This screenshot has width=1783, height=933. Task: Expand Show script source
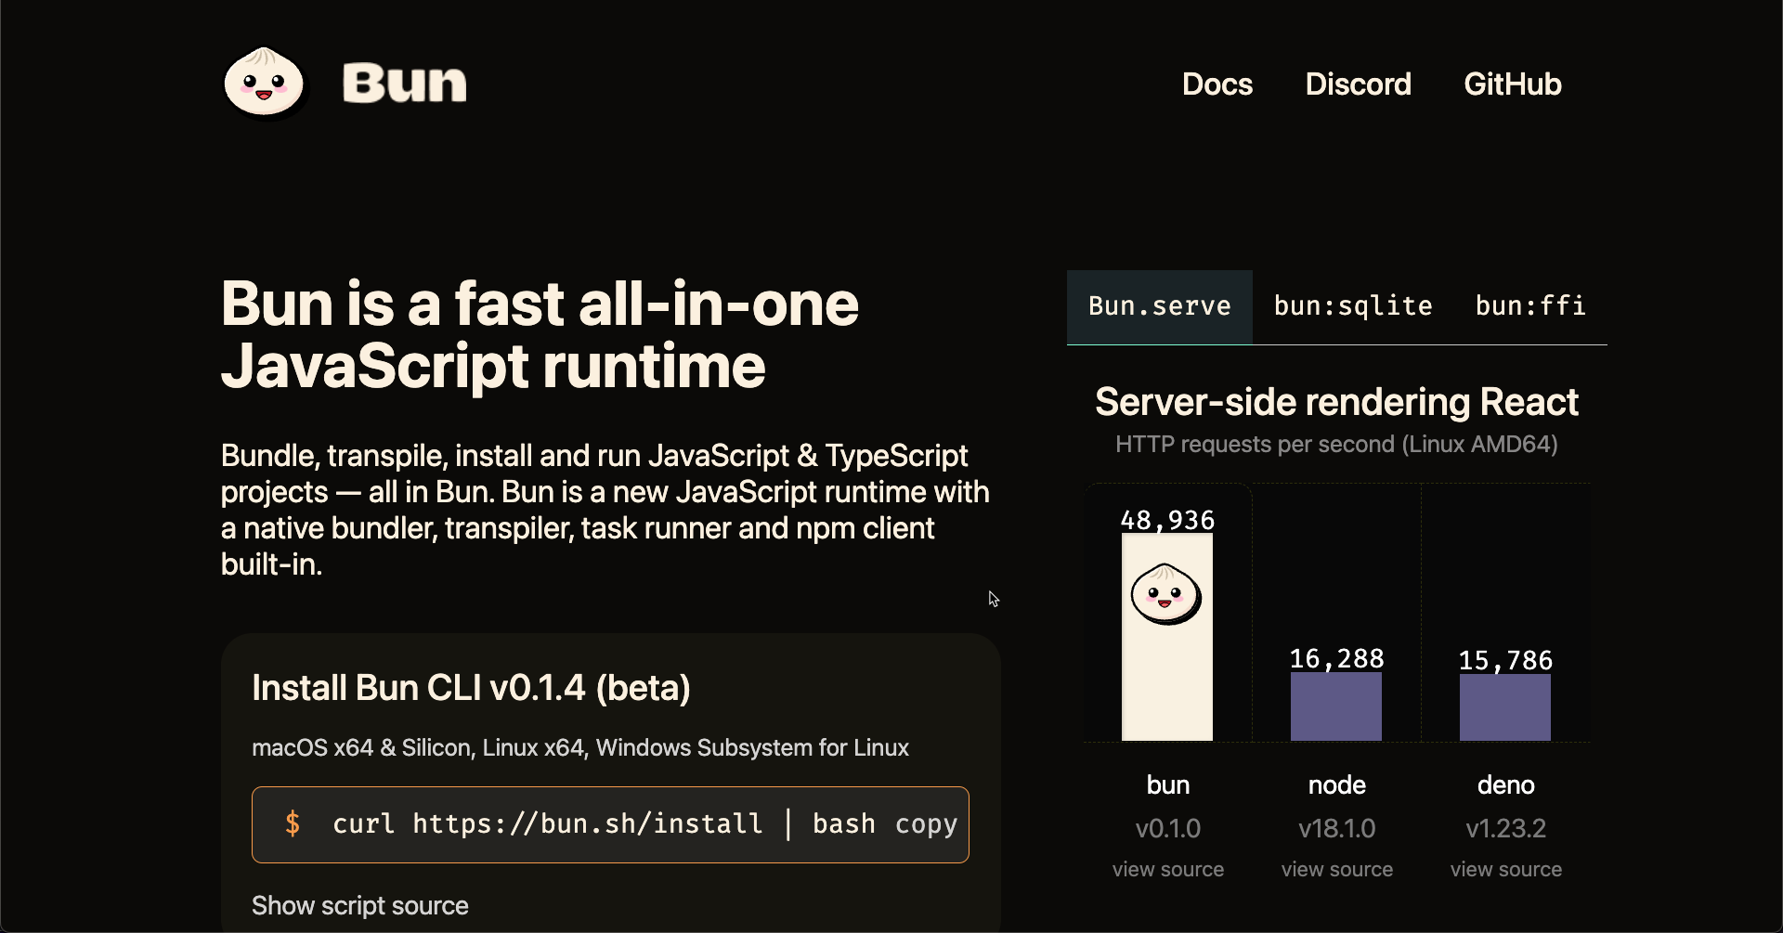(360, 905)
